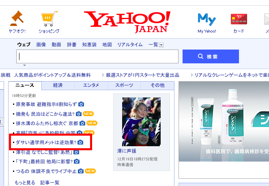Click the ヤフオク! text label
The height and width of the screenshot is (186, 269).
17,31
